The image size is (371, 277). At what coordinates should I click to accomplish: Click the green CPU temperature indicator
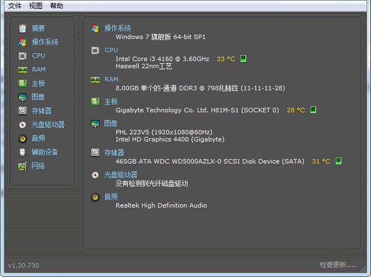click(244, 59)
